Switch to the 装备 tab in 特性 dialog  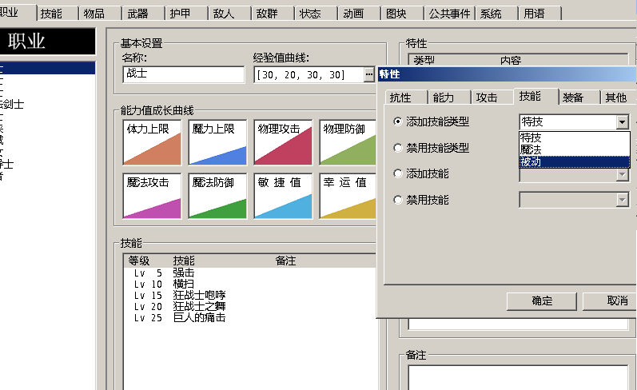pyautogui.click(x=579, y=97)
